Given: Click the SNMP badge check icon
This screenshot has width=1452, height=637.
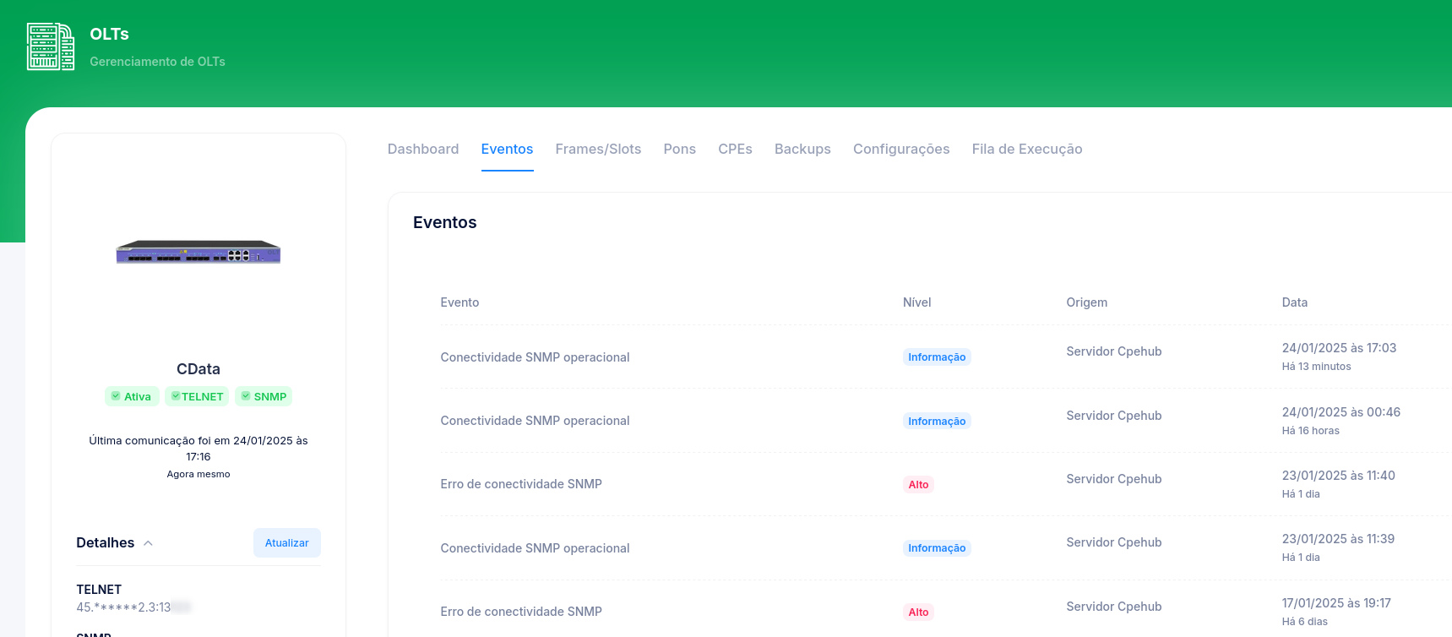Looking at the screenshot, I should 246,396.
